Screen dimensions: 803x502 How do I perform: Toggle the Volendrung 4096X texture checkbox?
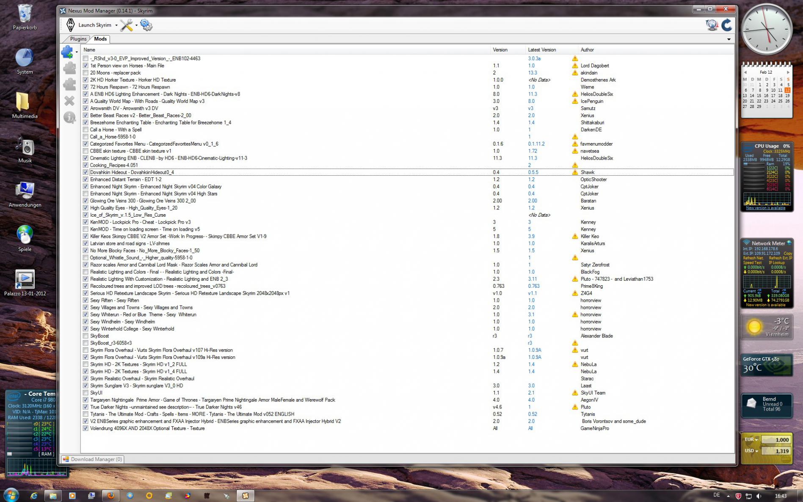(86, 428)
